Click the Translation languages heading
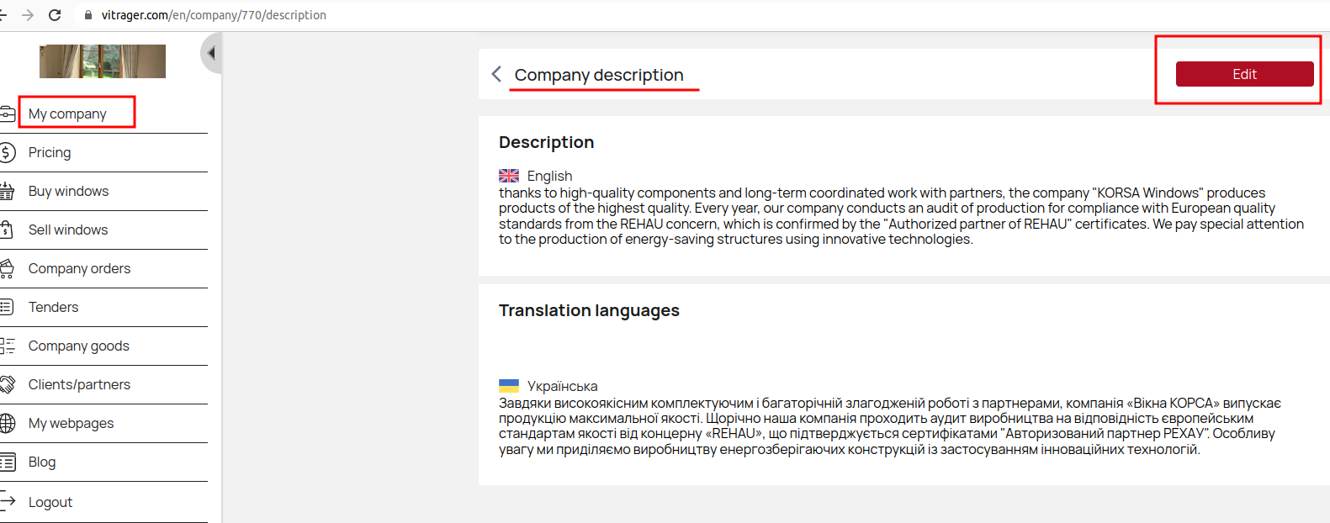Image resolution: width=1330 pixels, height=523 pixels. coord(589,310)
